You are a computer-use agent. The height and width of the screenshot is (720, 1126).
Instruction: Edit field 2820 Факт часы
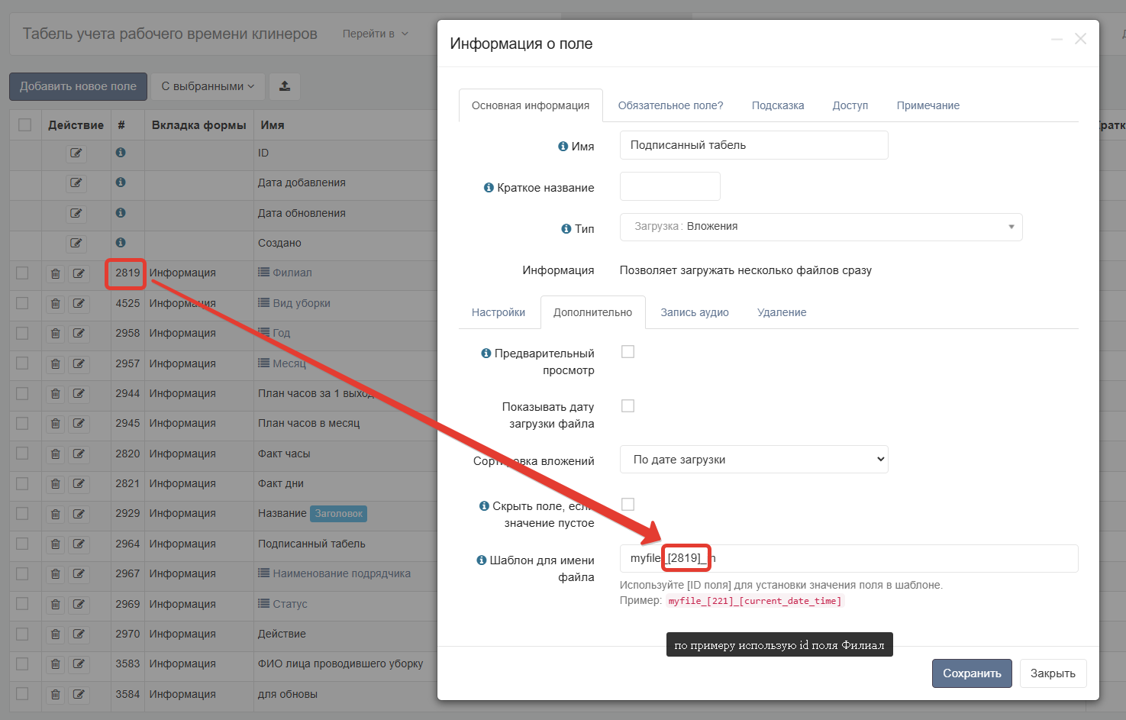coord(79,454)
